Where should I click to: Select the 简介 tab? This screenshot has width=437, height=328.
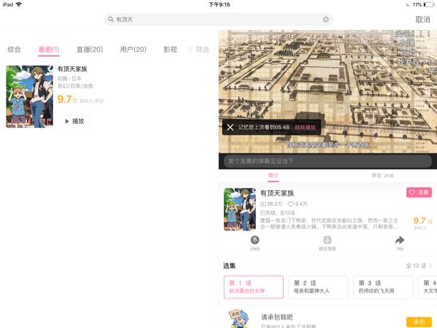pos(273,176)
